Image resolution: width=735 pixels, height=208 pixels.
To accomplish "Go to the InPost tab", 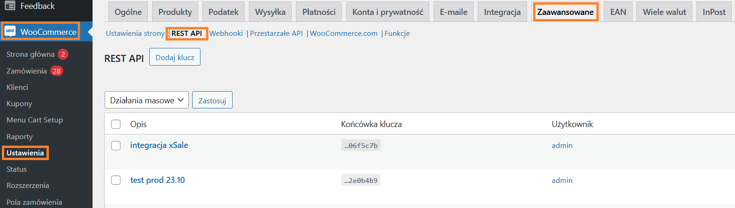I will click(x=714, y=12).
